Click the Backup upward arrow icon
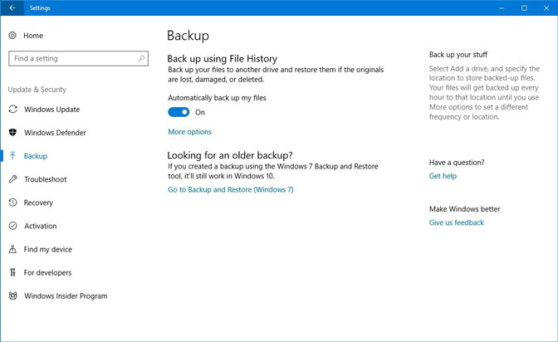The image size is (558, 342). [12, 156]
